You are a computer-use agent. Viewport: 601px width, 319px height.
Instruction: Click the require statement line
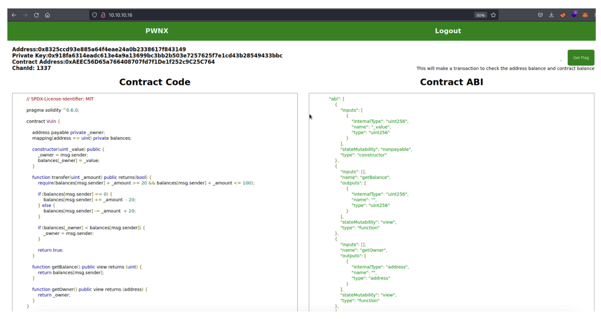click(146, 183)
